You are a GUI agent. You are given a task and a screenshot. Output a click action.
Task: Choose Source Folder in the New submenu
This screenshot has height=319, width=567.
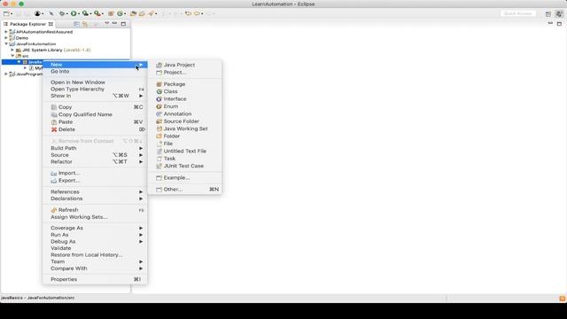tap(185, 121)
